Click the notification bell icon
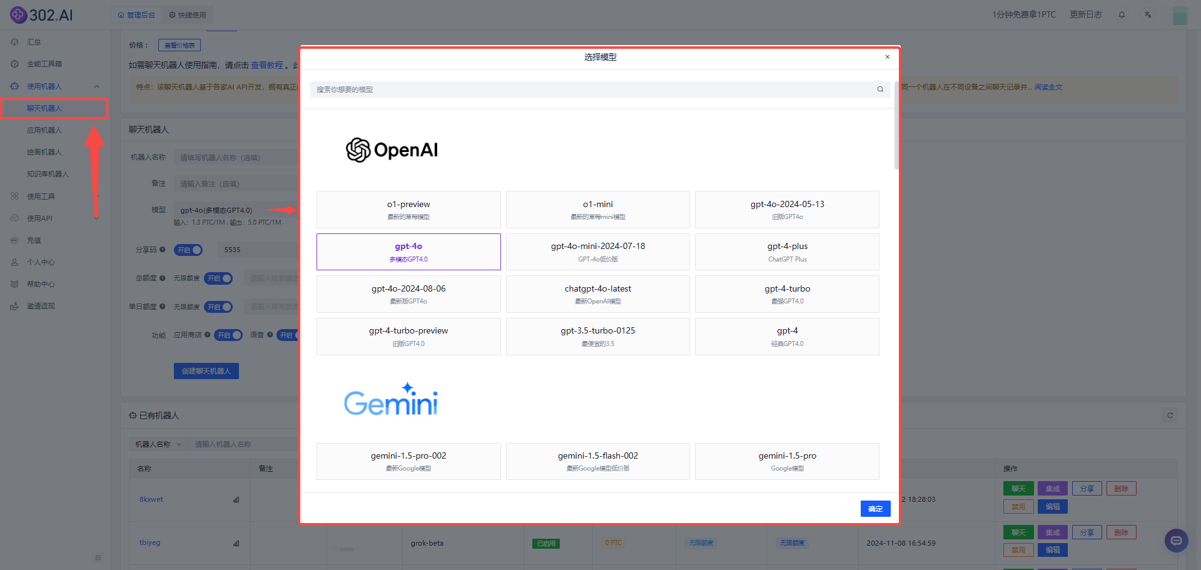Screen dimensions: 1201x570 click(1122, 15)
